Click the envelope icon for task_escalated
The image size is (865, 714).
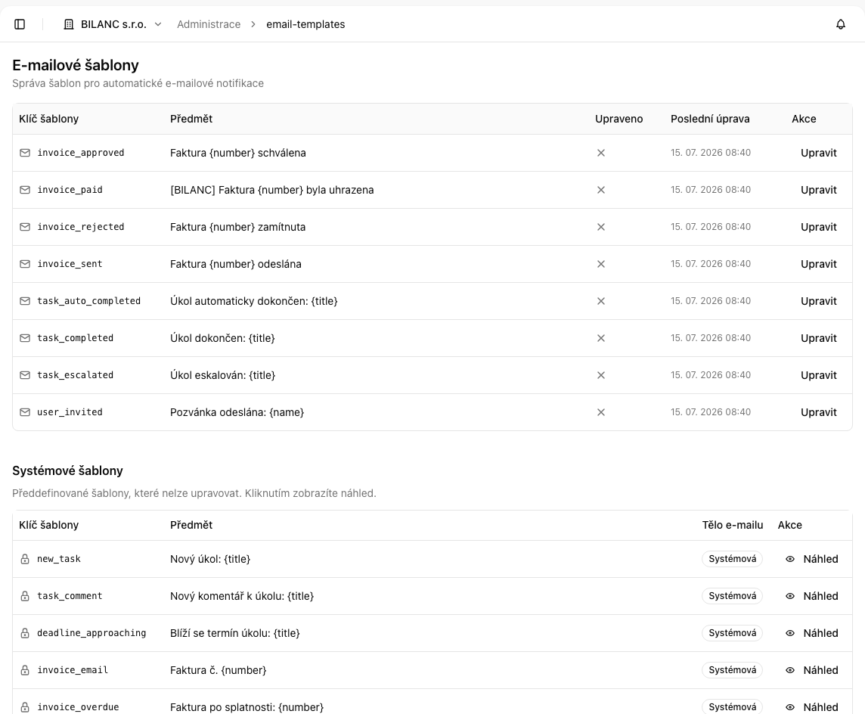click(25, 375)
